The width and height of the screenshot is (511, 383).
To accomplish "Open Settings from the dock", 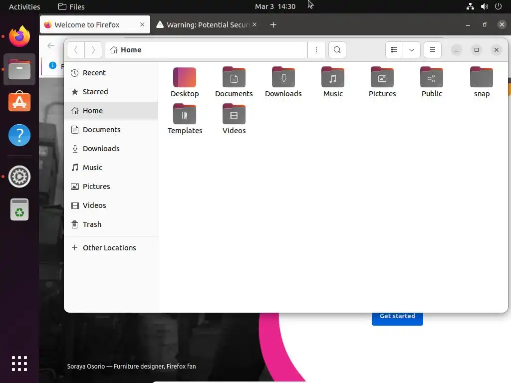I will tap(19, 177).
